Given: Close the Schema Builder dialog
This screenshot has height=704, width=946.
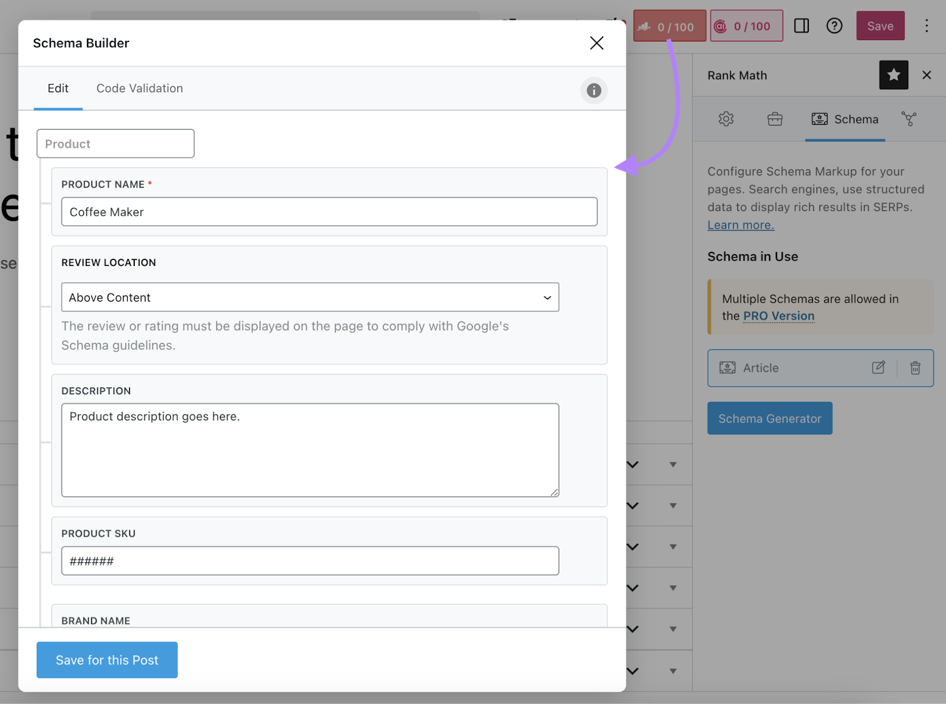Looking at the screenshot, I should tap(597, 43).
